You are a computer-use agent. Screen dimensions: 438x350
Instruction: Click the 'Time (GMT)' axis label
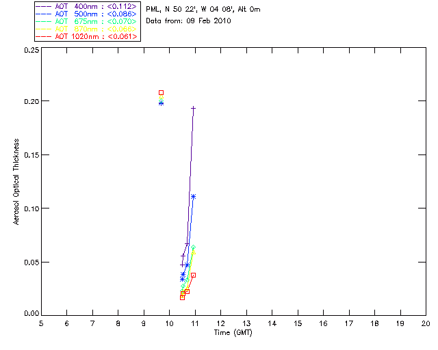pyautogui.click(x=233, y=332)
